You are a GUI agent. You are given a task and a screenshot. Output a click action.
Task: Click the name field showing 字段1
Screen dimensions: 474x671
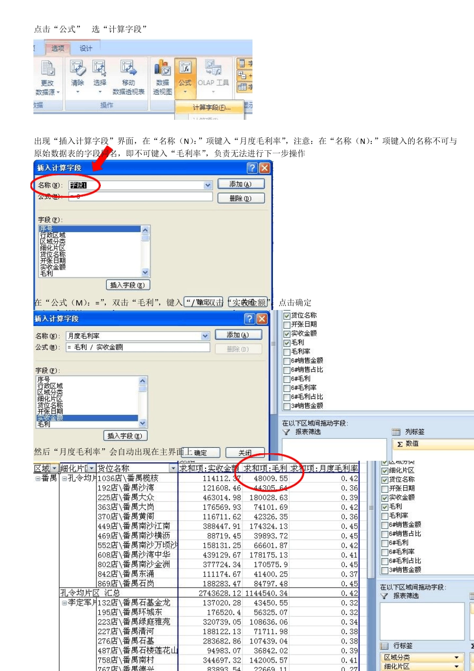140,185
